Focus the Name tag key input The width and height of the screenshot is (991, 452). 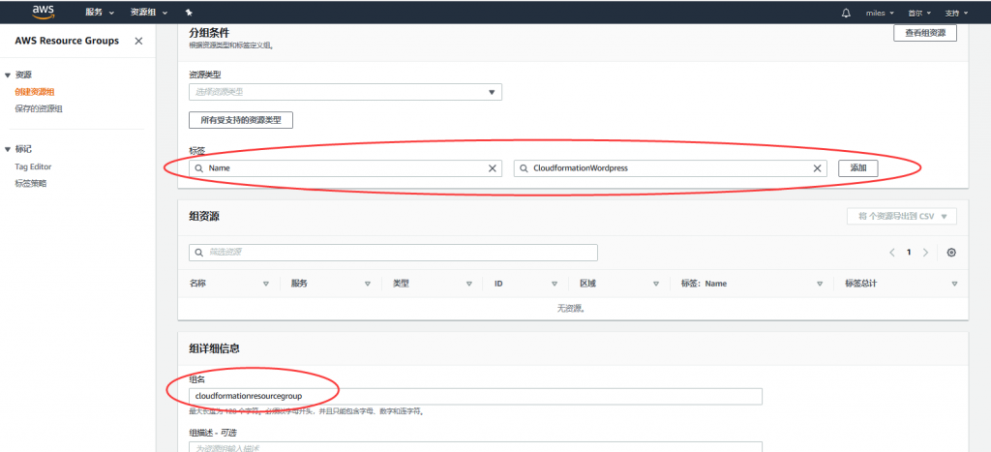tap(345, 168)
